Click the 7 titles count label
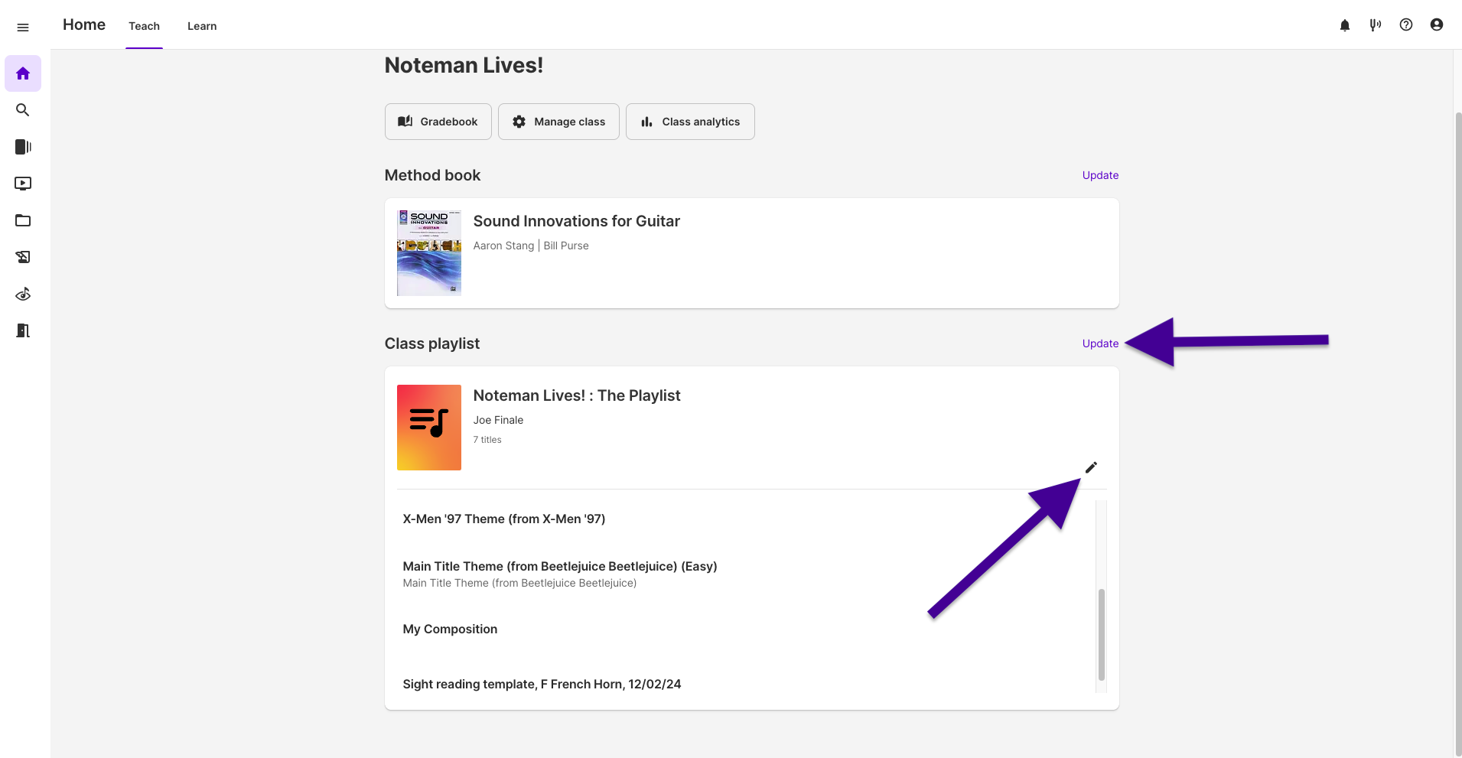1462x758 pixels. coord(487,440)
